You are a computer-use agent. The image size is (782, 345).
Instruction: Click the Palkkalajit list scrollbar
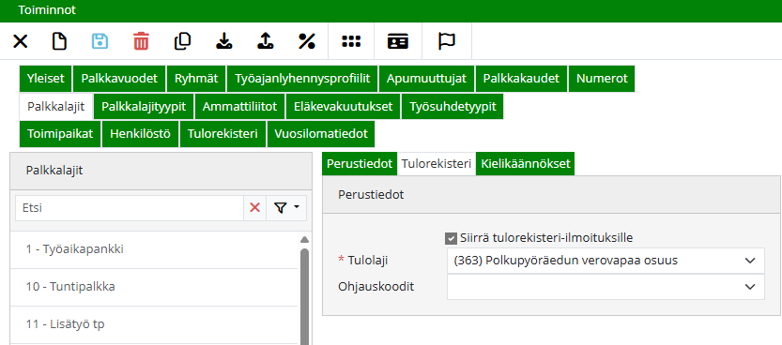305,296
